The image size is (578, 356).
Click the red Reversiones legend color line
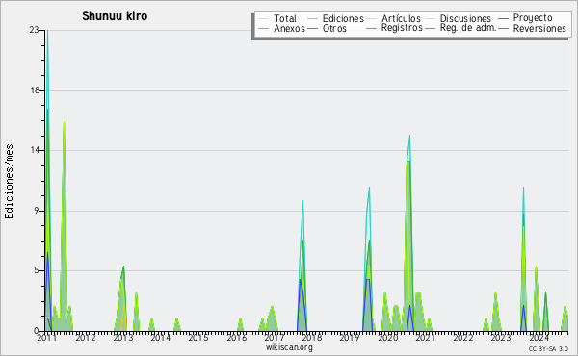pos(503,28)
